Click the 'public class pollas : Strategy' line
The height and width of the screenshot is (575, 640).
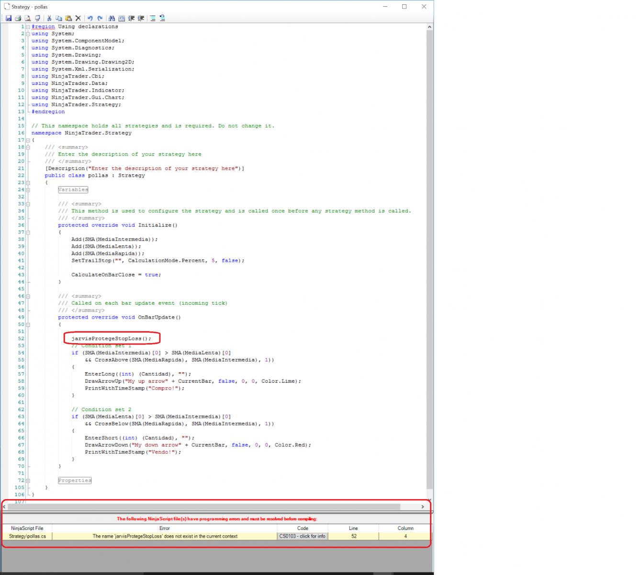tap(95, 176)
